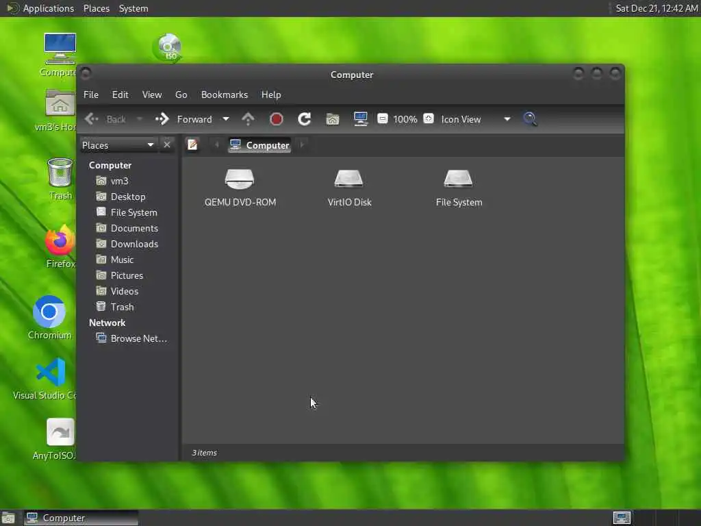
Task: Open the Go menu
Action: click(181, 95)
